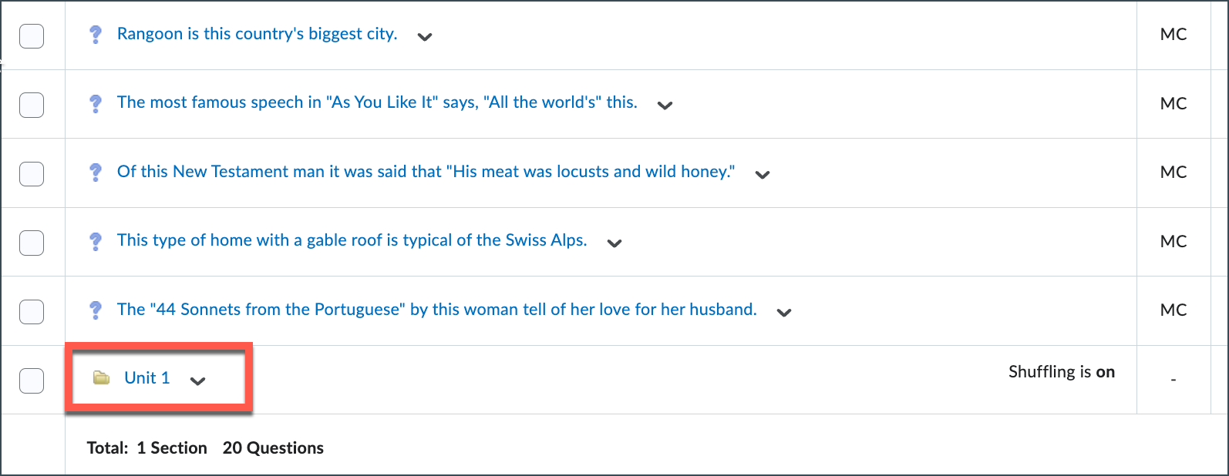
Task: Click the Unit 1 folder icon
Action: pyautogui.click(x=101, y=378)
